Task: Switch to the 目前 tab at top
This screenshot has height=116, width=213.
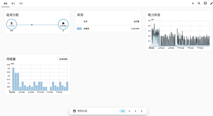Action: click(21, 4)
